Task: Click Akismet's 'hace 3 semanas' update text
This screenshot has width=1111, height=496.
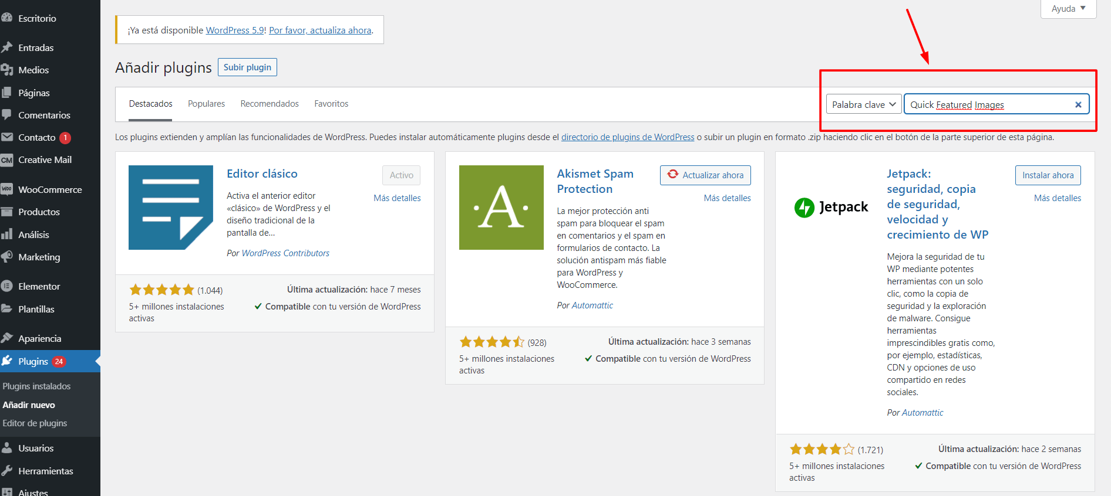Action: (x=721, y=342)
